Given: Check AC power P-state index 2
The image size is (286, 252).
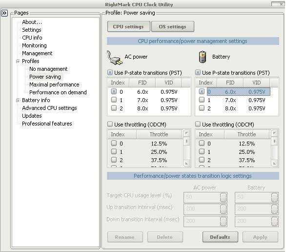Looking at the screenshot, I should click(x=114, y=108).
